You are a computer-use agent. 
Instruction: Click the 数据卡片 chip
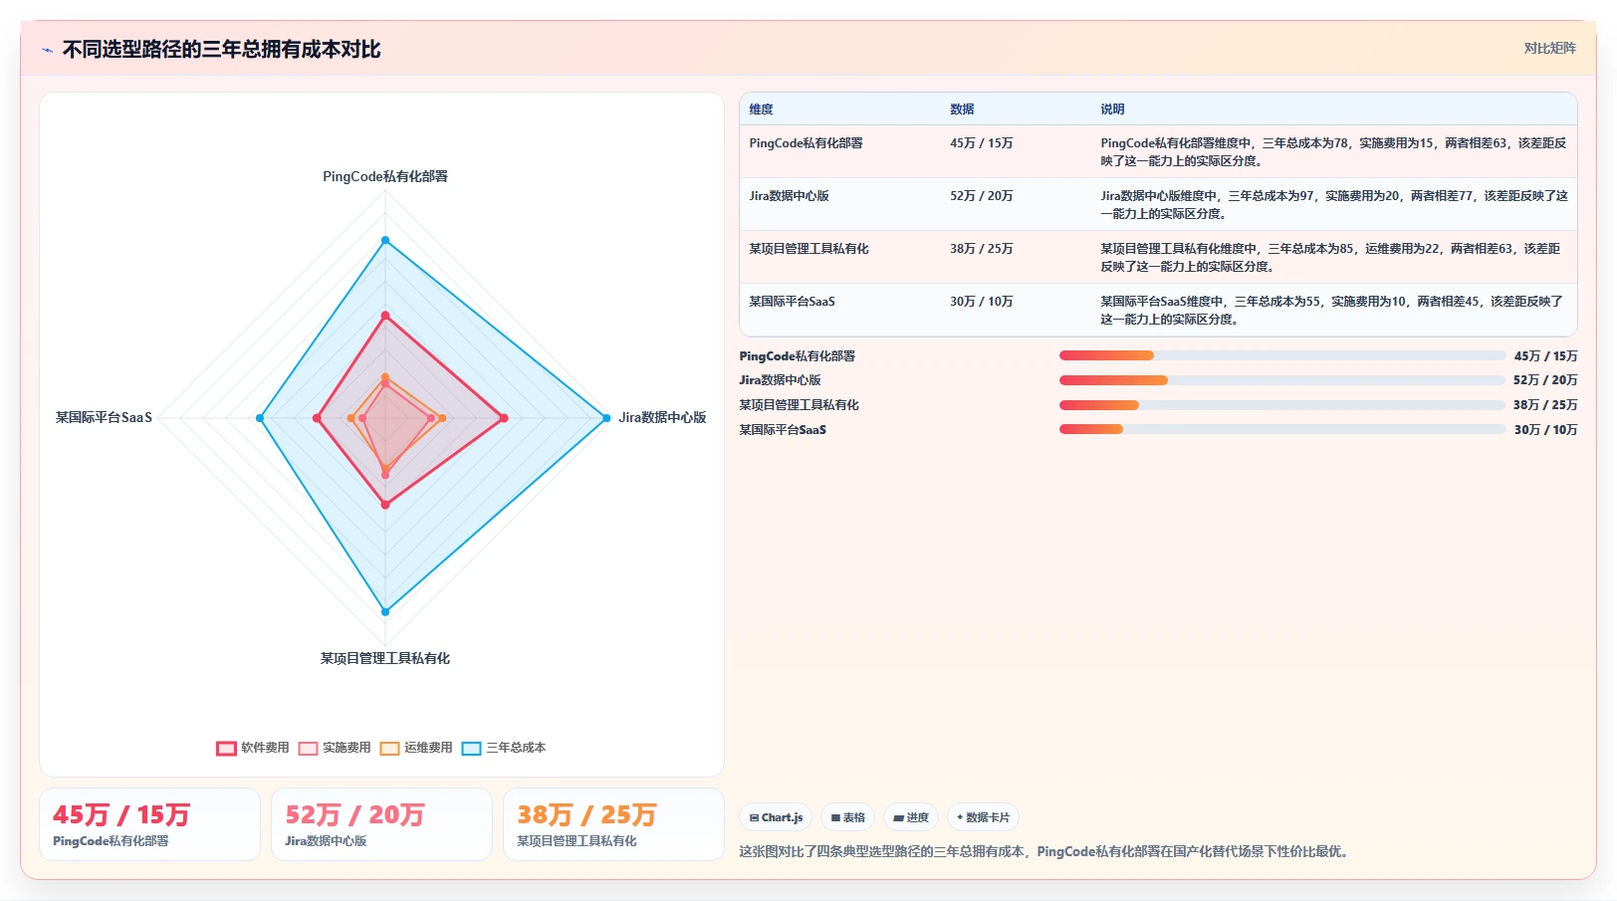pyautogui.click(x=983, y=817)
